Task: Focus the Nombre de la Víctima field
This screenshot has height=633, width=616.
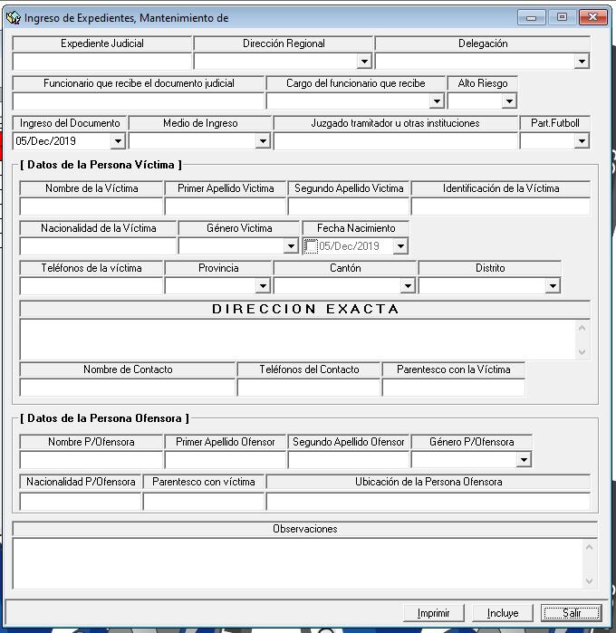Action: 91,206
